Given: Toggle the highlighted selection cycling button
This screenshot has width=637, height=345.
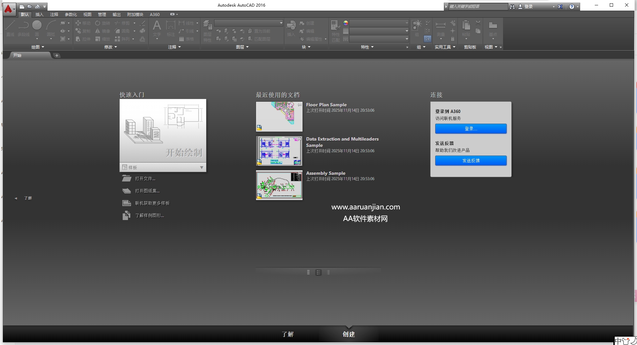Looking at the screenshot, I should [x=428, y=39].
